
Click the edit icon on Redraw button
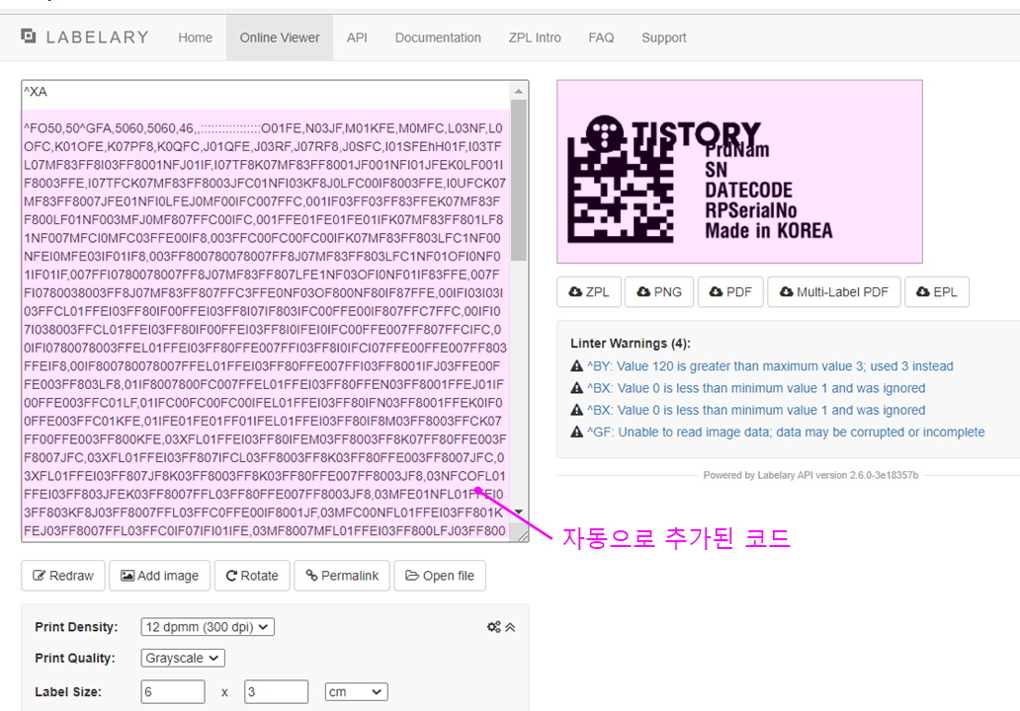tap(39, 576)
